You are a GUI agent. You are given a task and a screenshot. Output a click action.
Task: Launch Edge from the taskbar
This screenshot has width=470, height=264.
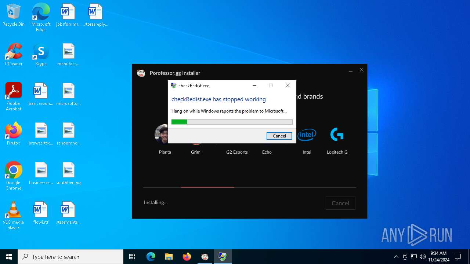click(x=151, y=257)
